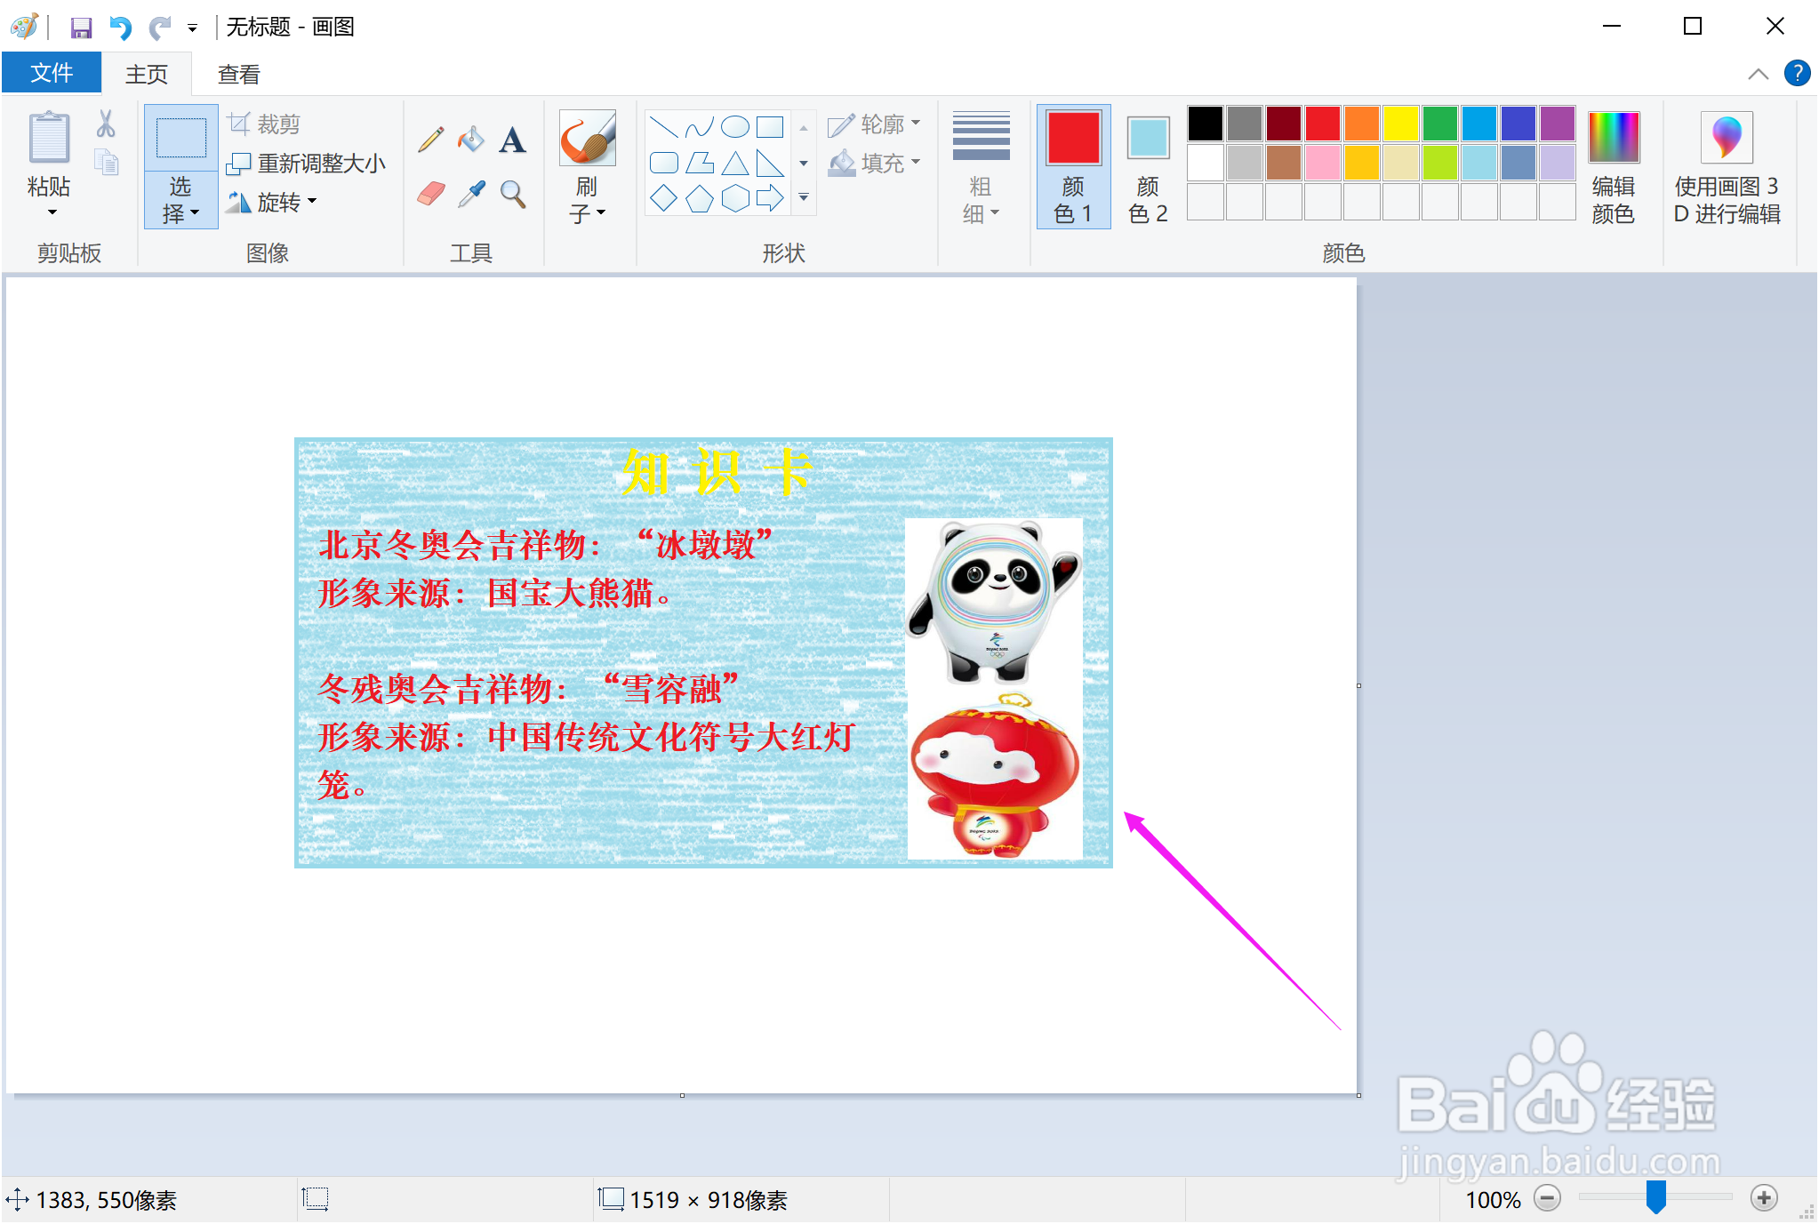
Task: Select the Text tool
Action: tap(512, 140)
